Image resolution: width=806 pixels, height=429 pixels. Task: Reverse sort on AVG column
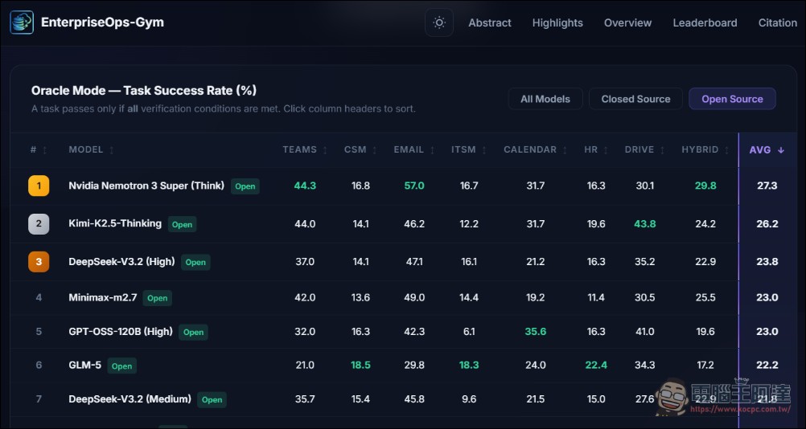[767, 150]
